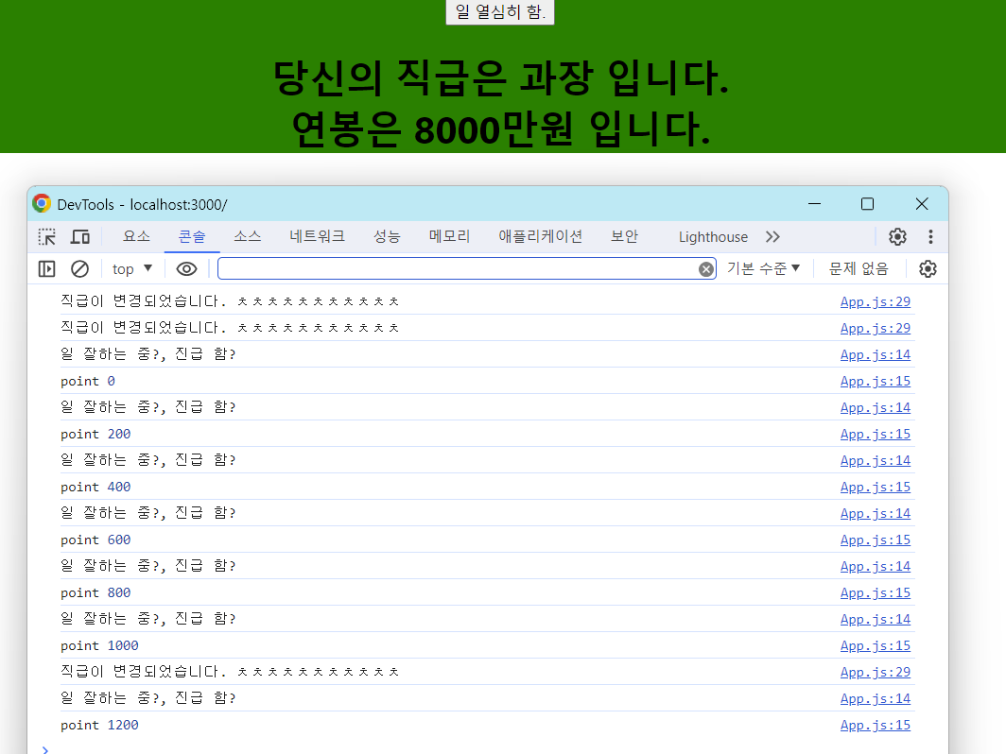Create a live expression with eye icon

point(186,268)
